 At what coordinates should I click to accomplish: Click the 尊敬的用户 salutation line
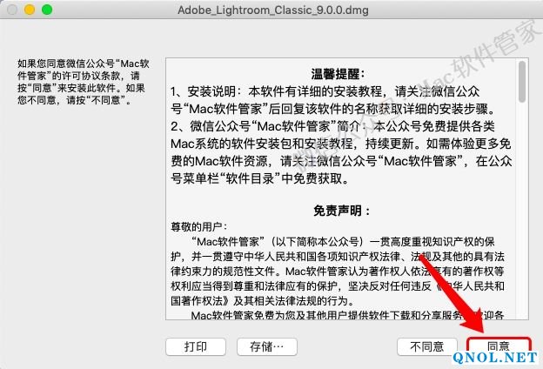click(199, 227)
